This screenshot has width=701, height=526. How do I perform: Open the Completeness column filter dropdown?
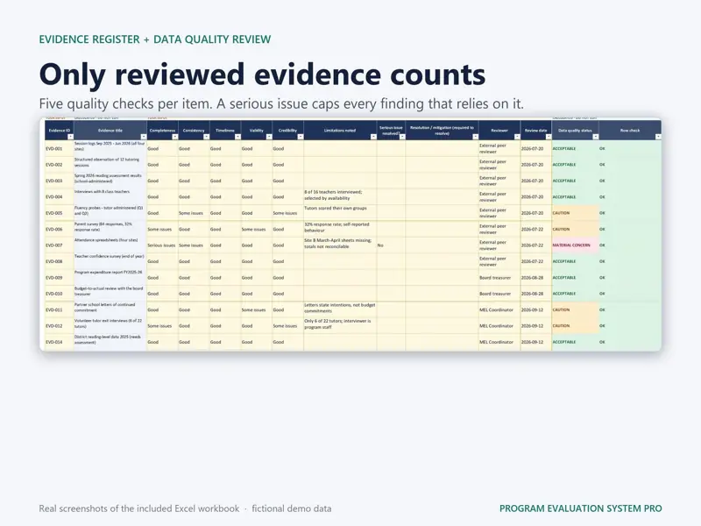(x=174, y=137)
